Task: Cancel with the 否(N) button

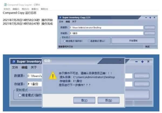Action: (109, 100)
